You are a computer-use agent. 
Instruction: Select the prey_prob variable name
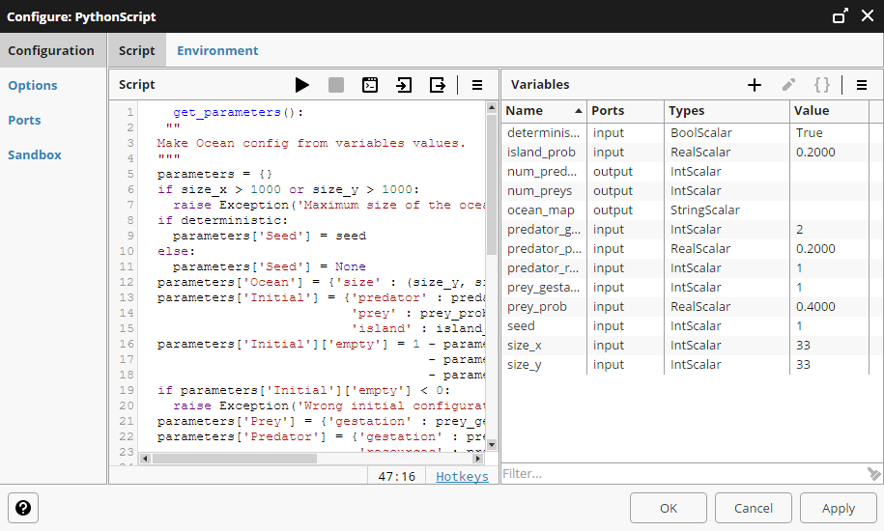(x=537, y=307)
